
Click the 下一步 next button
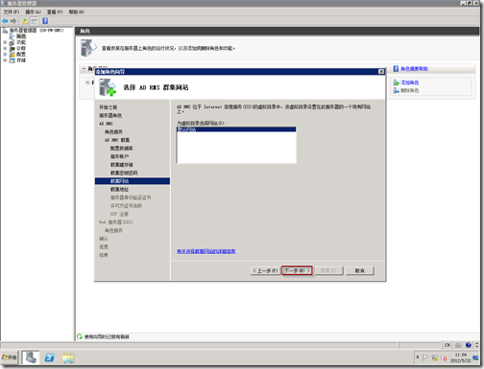(297, 270)
